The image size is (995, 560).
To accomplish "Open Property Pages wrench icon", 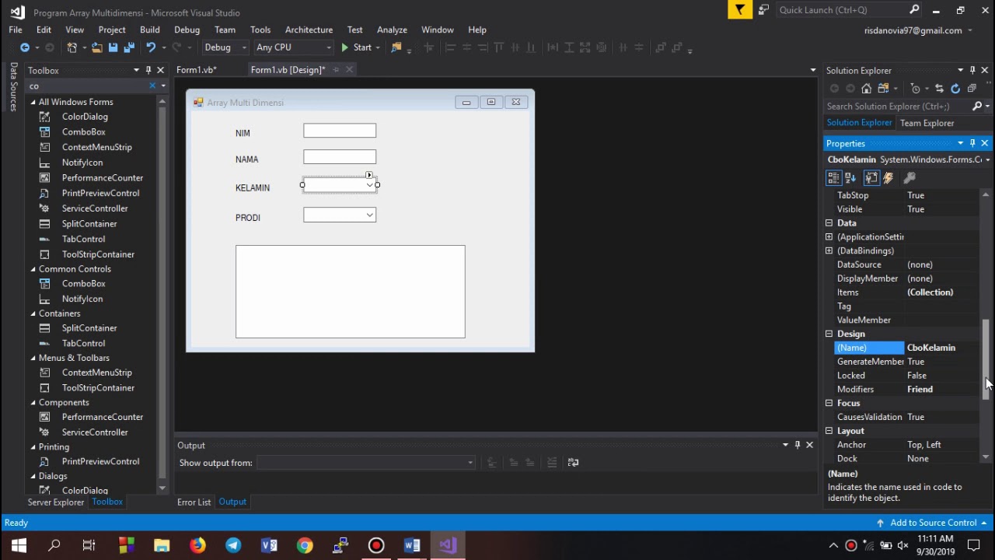I will (x=909, y=178).
